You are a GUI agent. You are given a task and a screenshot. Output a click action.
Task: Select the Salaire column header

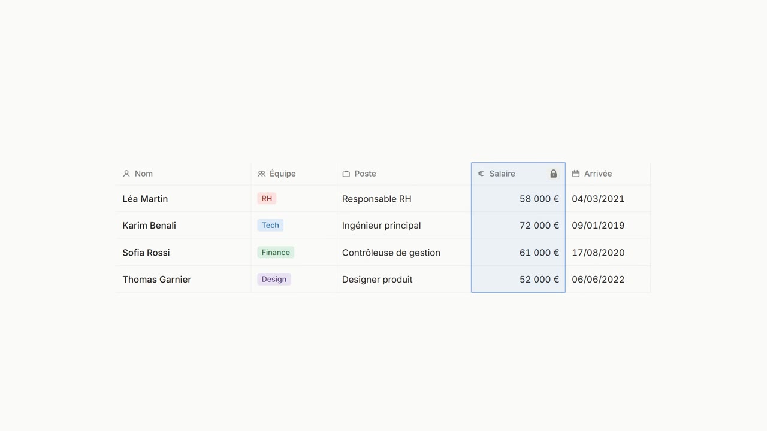518,174
